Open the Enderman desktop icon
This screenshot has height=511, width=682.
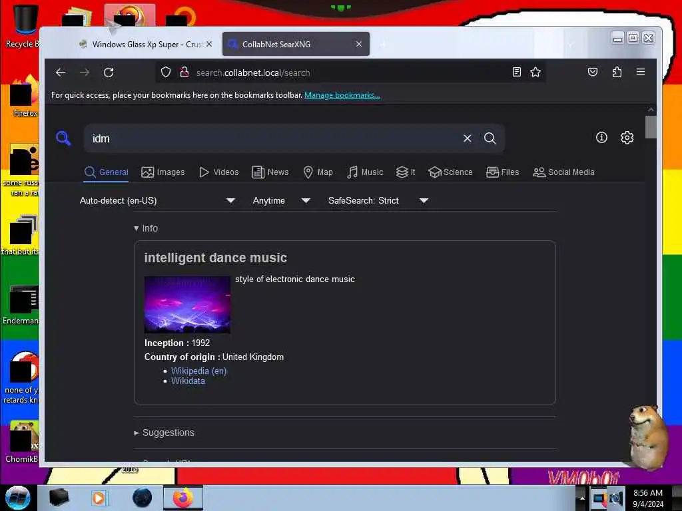pyautogui.click(x=21, y=305)
